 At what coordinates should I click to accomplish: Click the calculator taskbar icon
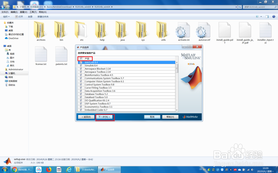click(59, 170)
